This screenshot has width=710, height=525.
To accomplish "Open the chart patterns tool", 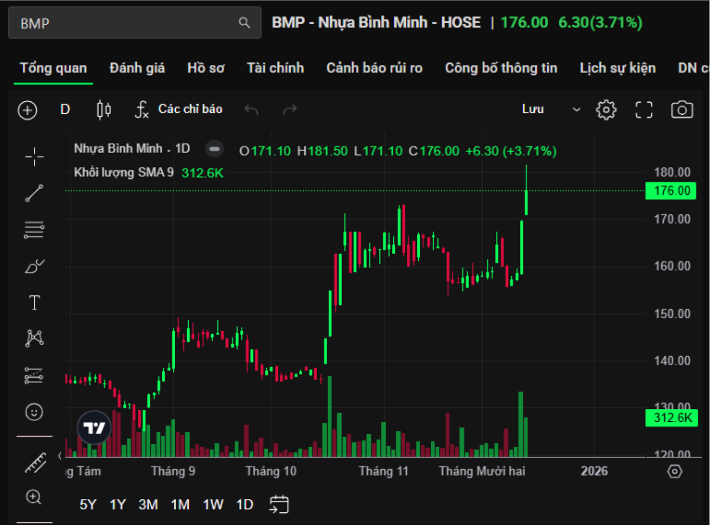I will pos(34,338).
